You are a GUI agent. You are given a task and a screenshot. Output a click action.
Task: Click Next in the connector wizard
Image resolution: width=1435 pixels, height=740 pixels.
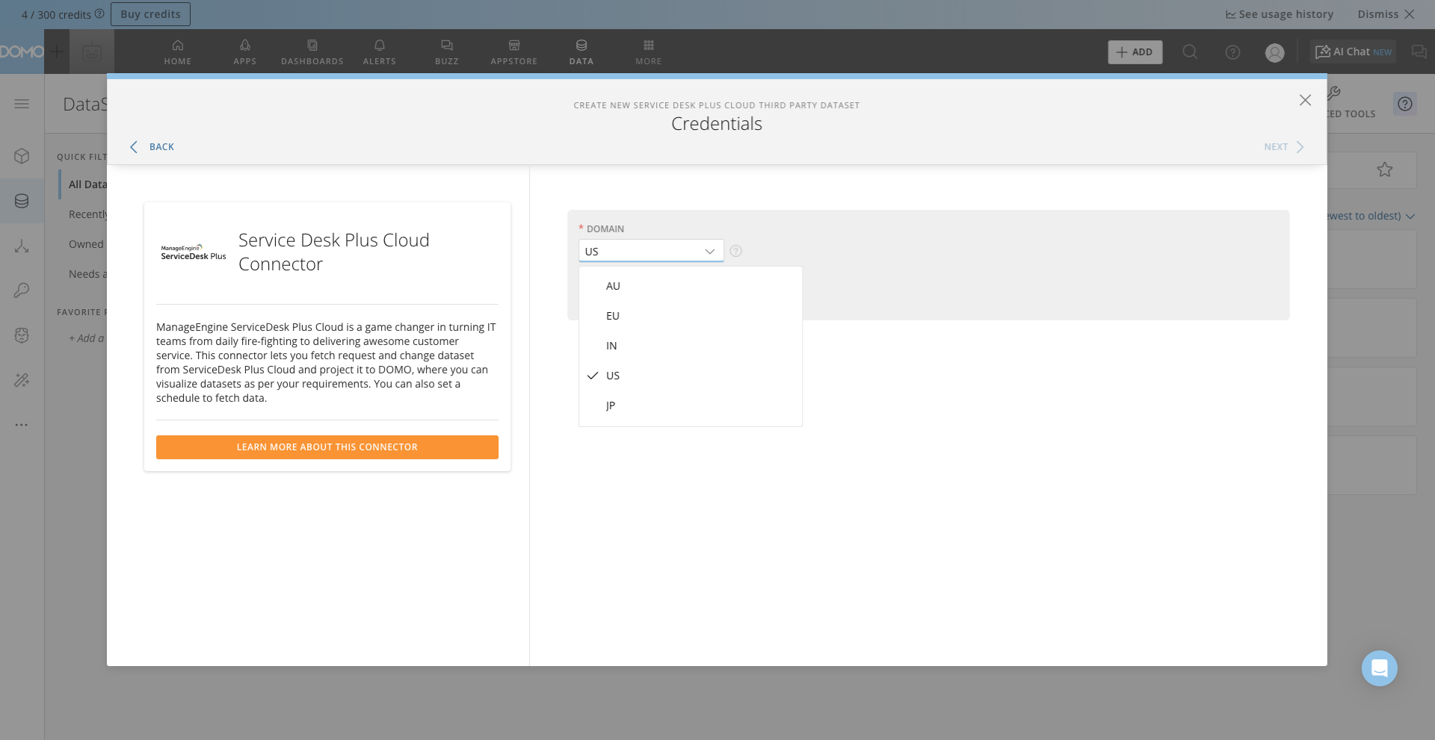[1284, 147]
